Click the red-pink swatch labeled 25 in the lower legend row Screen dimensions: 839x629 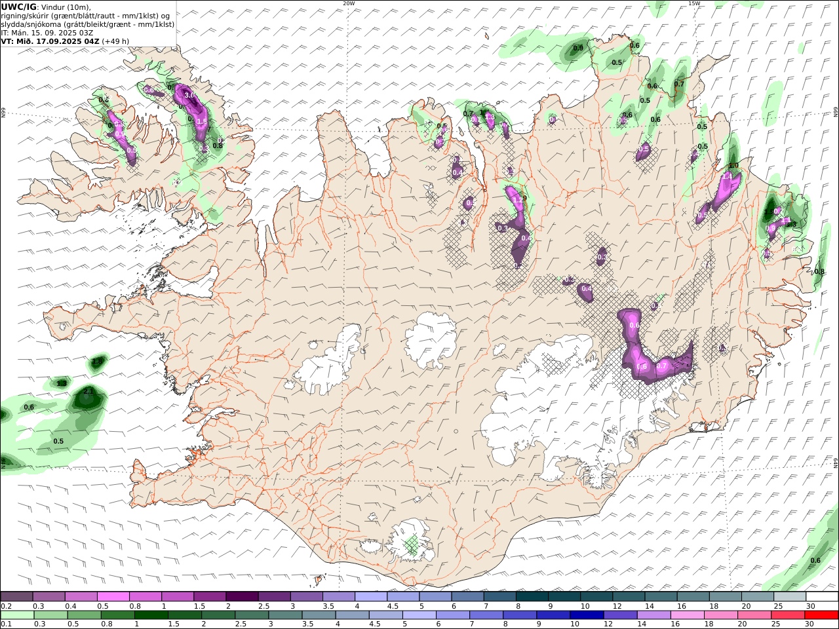789,615
